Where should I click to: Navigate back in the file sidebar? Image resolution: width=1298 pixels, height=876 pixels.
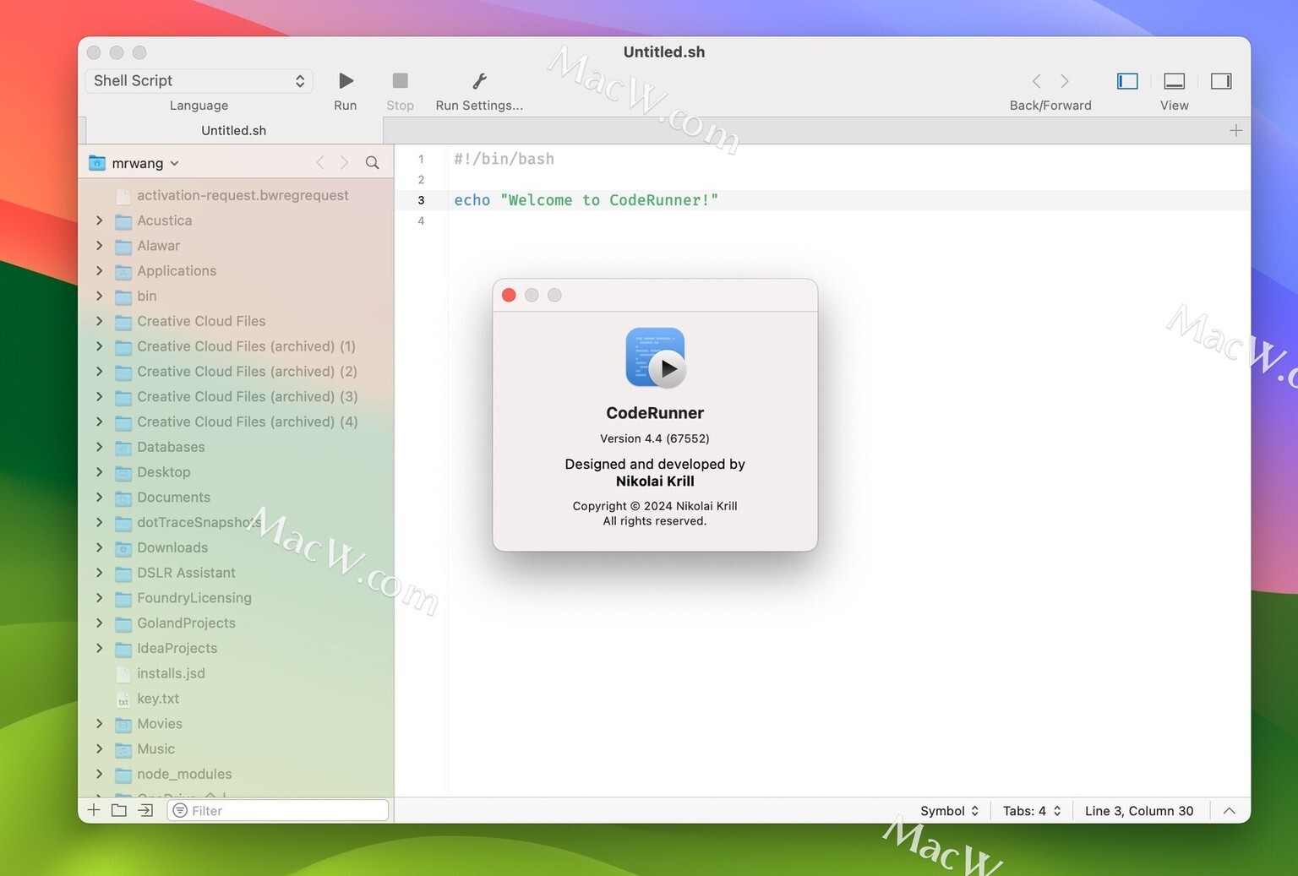[x=320, y=163]
